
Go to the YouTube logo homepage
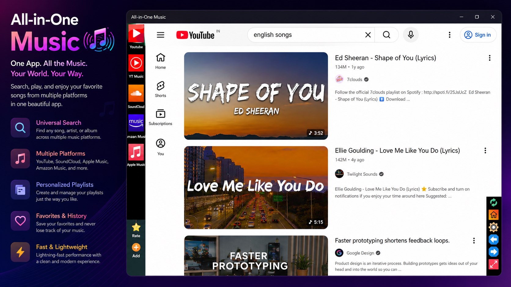tap(195, 35)
